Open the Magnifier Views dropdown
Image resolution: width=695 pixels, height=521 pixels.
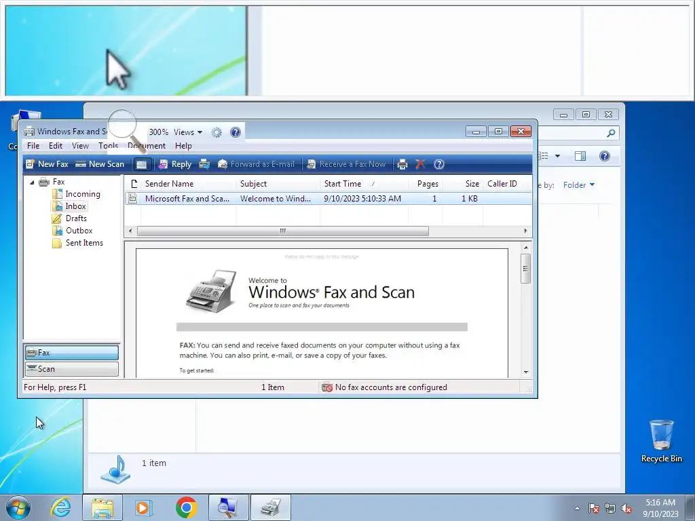[x=188, y=132]
